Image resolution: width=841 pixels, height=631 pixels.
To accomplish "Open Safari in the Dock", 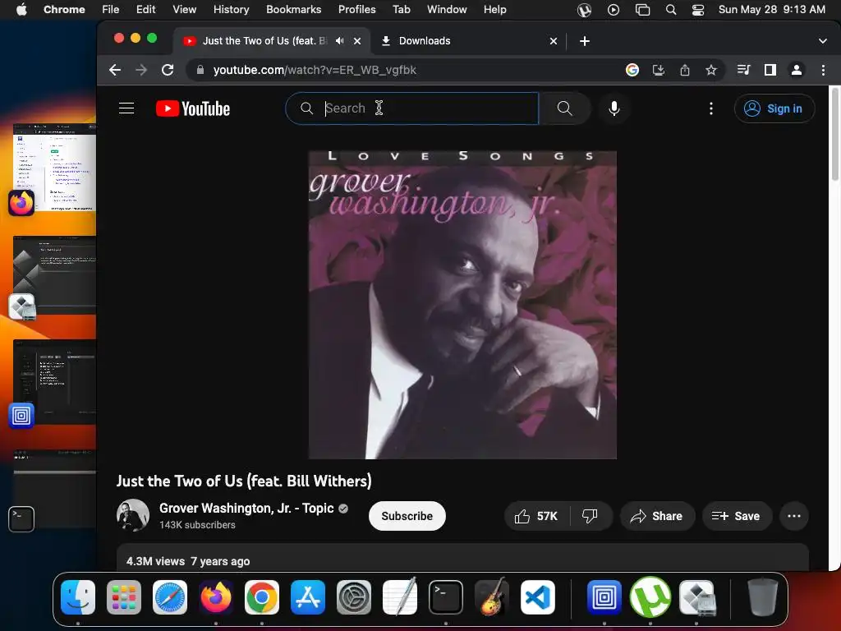I will [x=170, y=597].
